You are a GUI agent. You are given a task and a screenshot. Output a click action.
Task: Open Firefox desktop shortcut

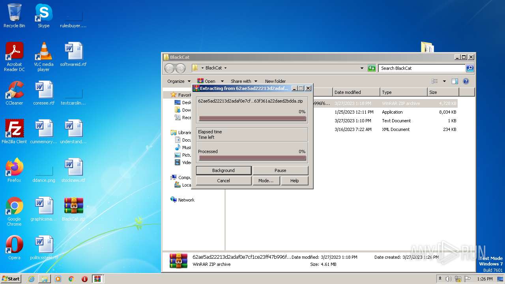pyautogui.click(x=14, y=170)
